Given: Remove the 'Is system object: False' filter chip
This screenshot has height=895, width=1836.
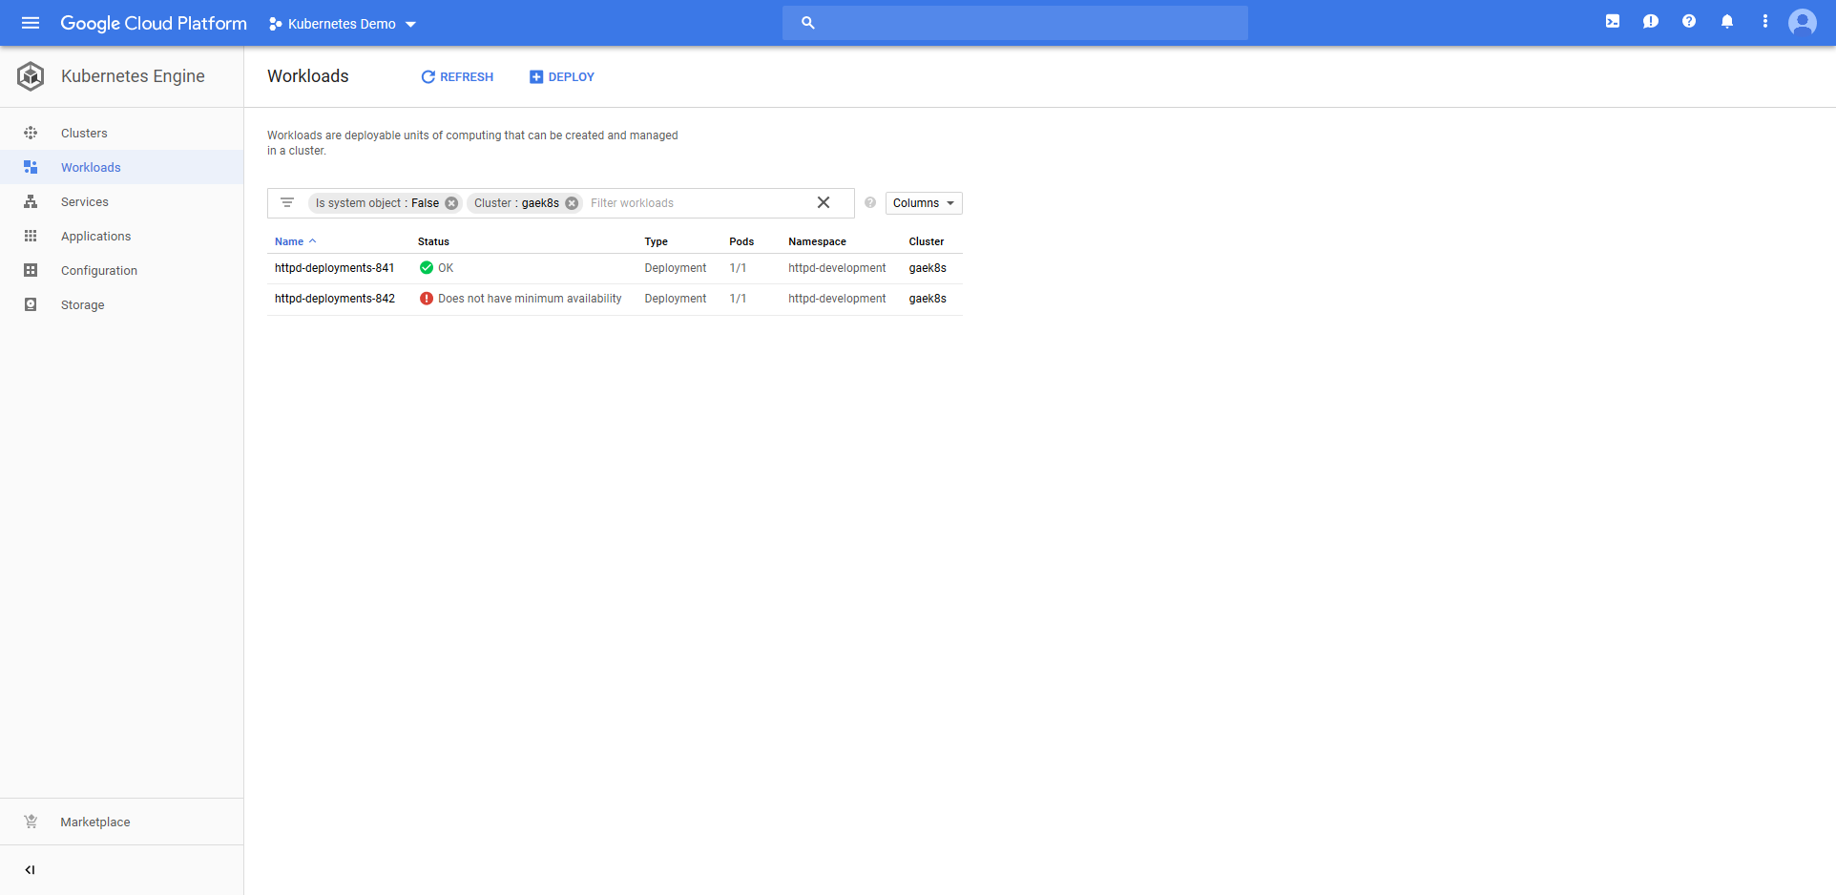Looking at the screenshot, I should 451,203.
